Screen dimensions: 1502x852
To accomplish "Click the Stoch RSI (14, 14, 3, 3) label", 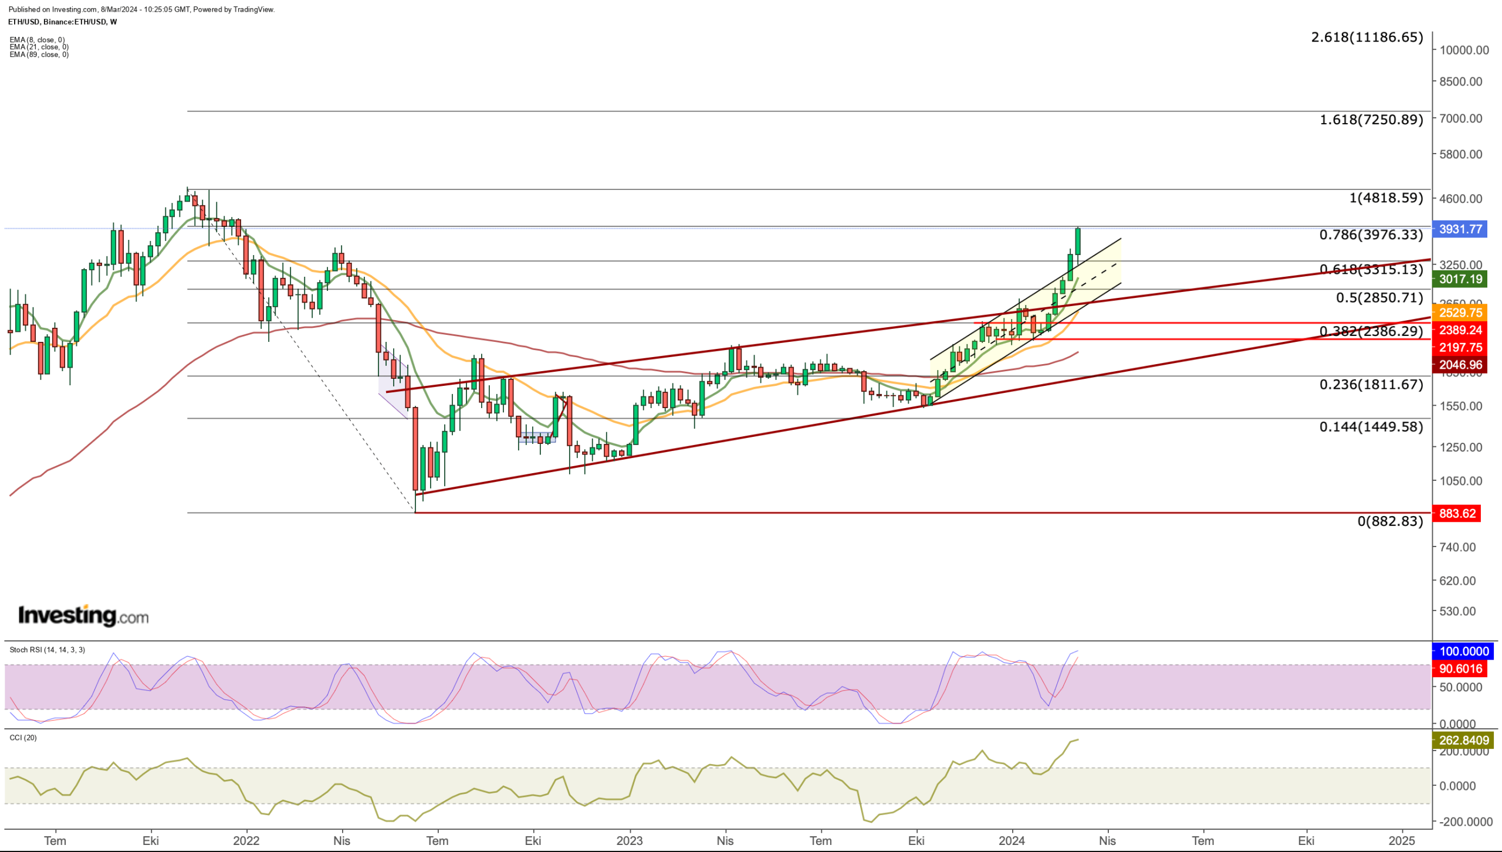I will [x=48, y=650].
